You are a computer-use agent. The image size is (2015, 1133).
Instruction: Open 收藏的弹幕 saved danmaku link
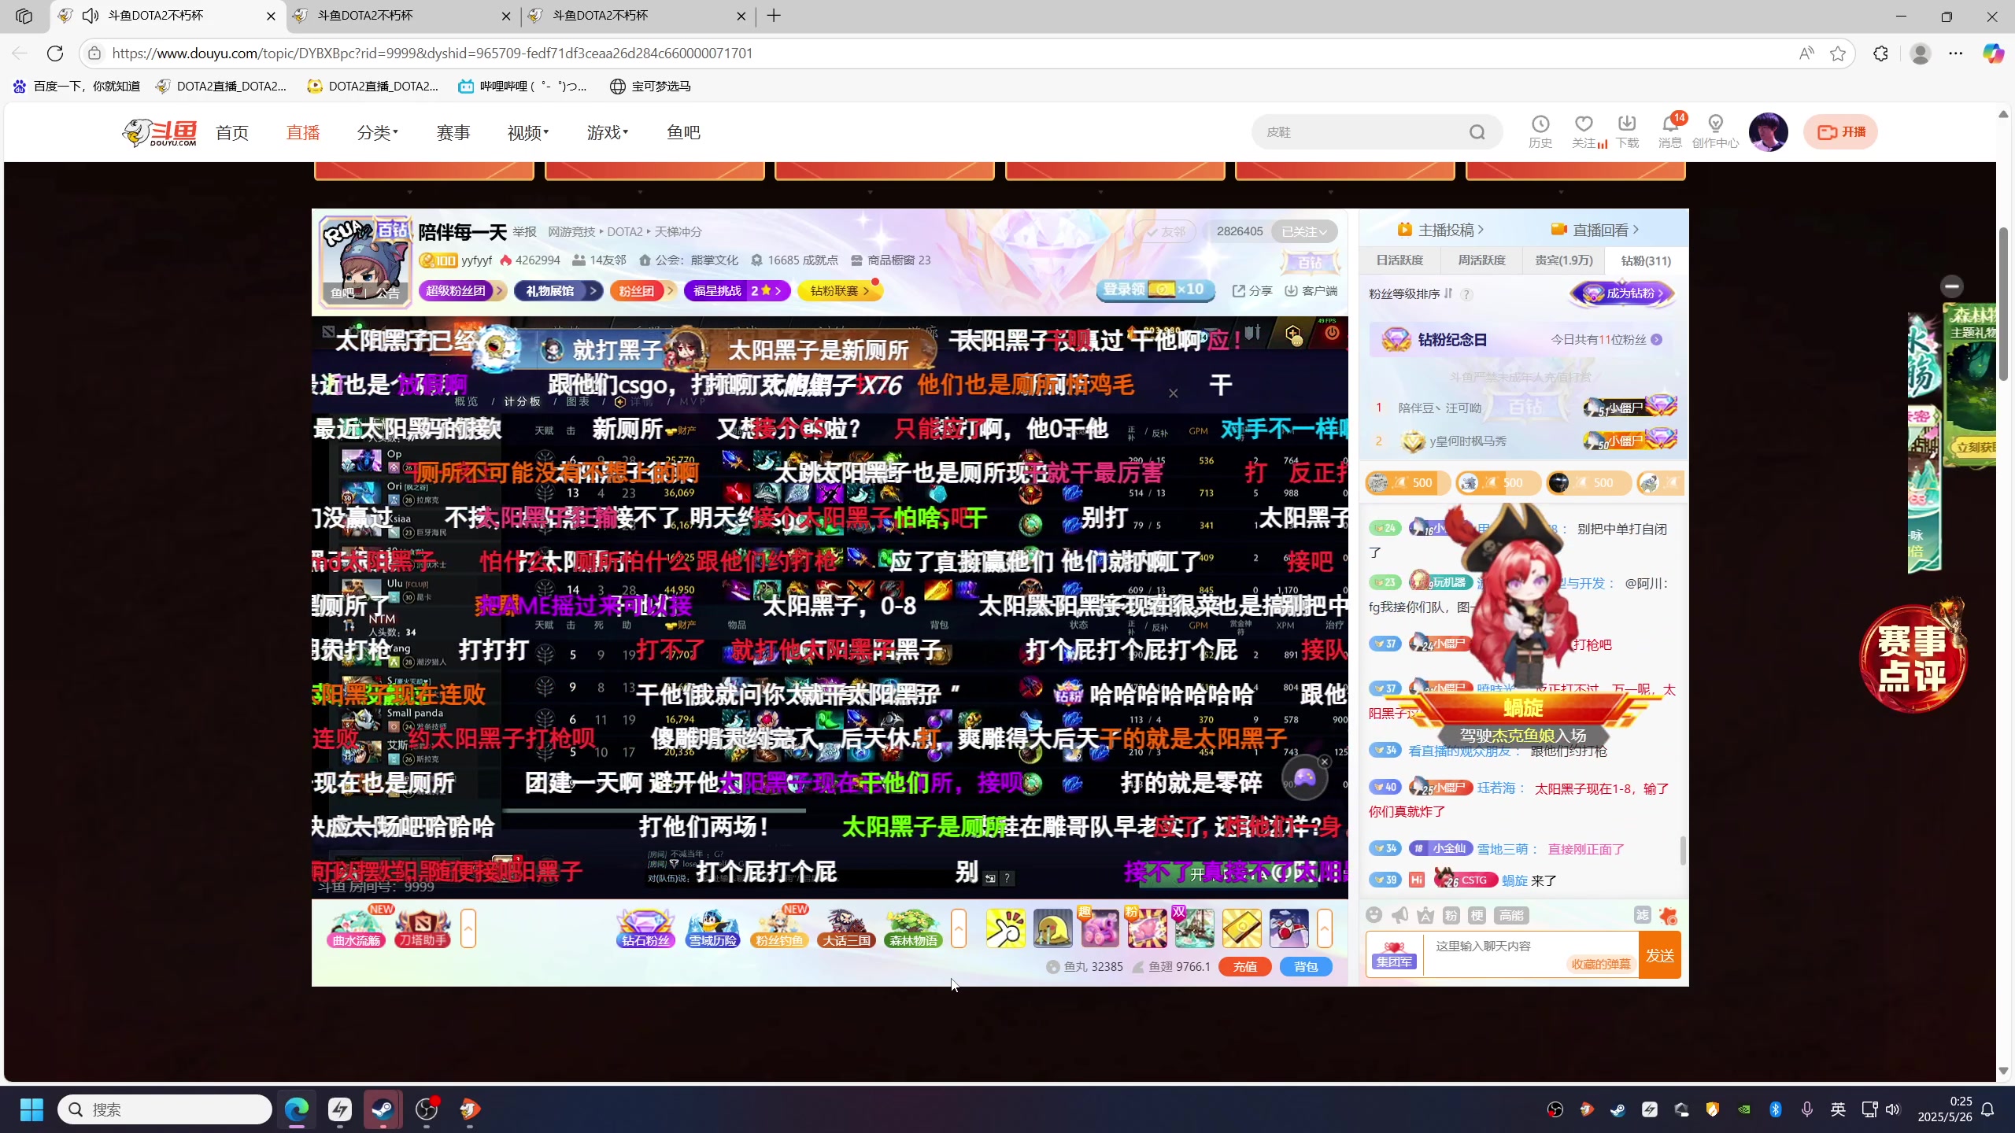(1600, 964)
